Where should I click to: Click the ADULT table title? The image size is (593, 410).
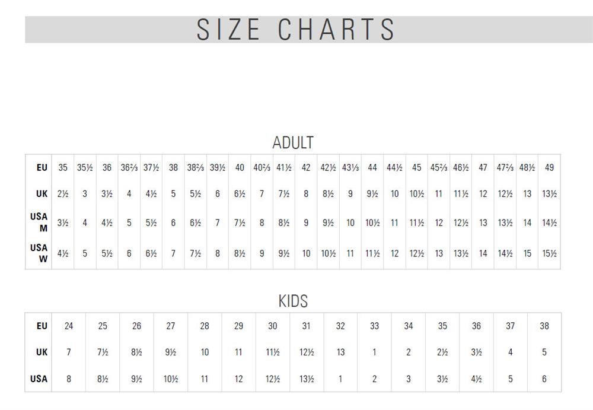point(293,142)
